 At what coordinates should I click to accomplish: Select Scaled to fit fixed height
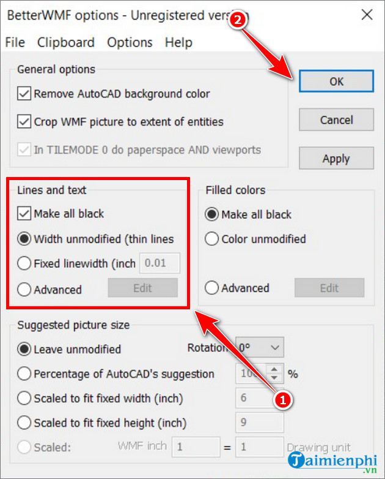(24, 423)
